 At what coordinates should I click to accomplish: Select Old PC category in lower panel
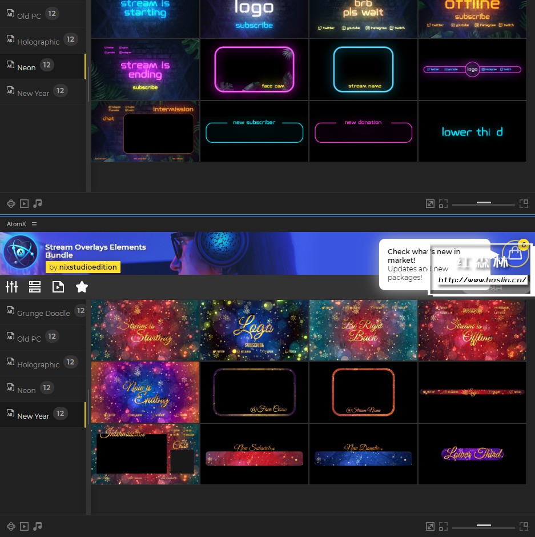click(x=42, y=338)
